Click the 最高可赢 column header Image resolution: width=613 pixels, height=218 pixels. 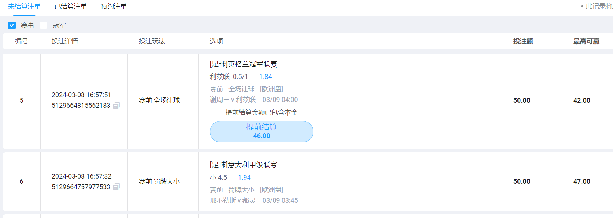point(586,41)
